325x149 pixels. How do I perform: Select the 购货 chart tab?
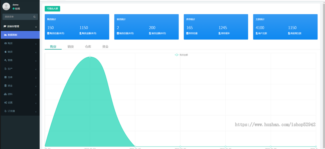(53, 47)
